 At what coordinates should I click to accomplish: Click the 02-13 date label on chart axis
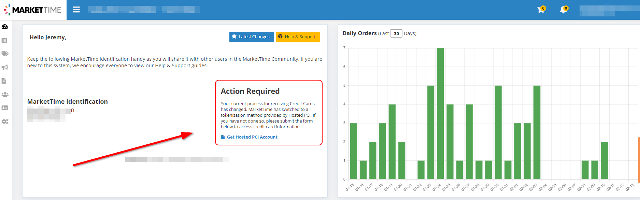[629, 187]
